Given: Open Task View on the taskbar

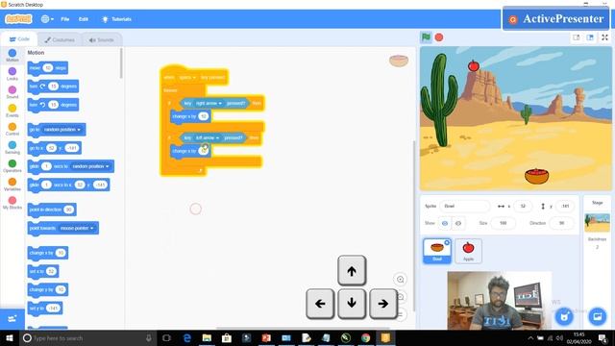Looking at the screenshot, I should pyautogui.click(x=166, y=337).
